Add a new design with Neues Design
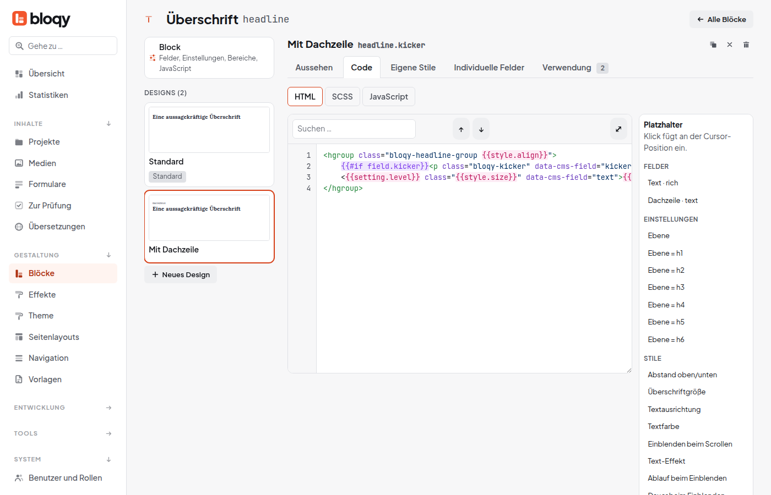The width and height of the screenshot is (771, 495). pos(181,274)
